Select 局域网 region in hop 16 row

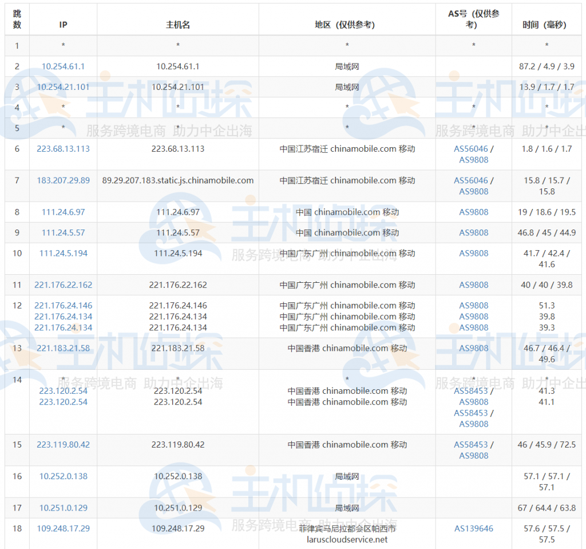click(x=347, y=477)
